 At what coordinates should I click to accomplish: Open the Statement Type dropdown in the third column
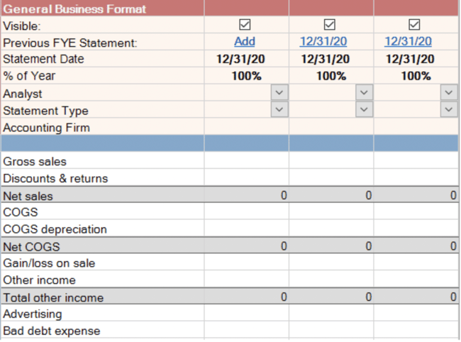pos(449,110)
